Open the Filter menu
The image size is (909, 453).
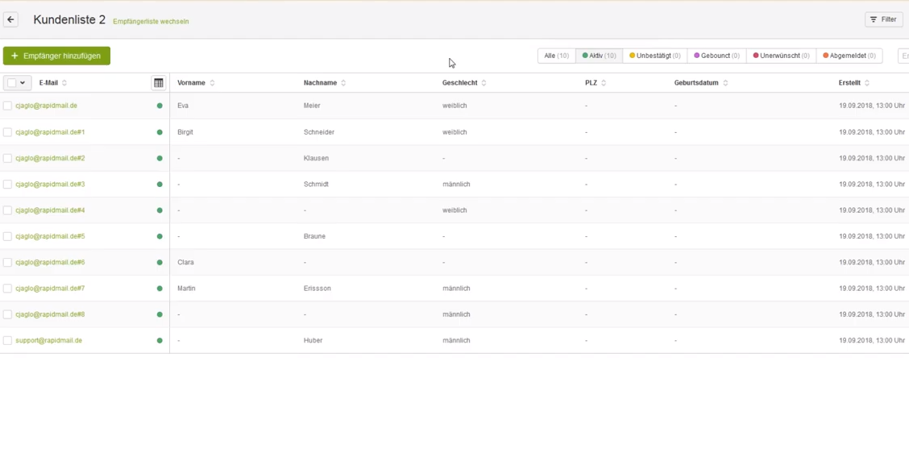coord(883,19)
